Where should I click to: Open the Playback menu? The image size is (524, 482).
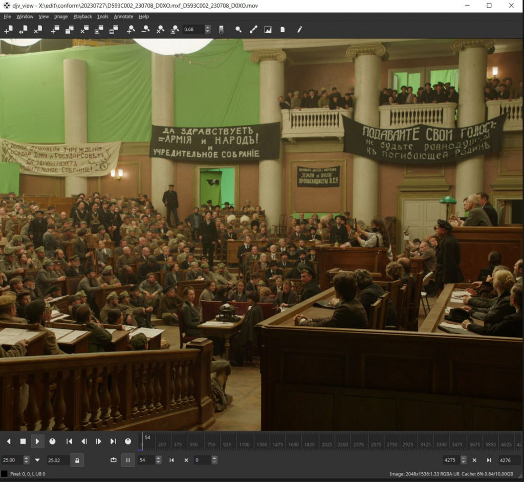click(x=82, y=16)
